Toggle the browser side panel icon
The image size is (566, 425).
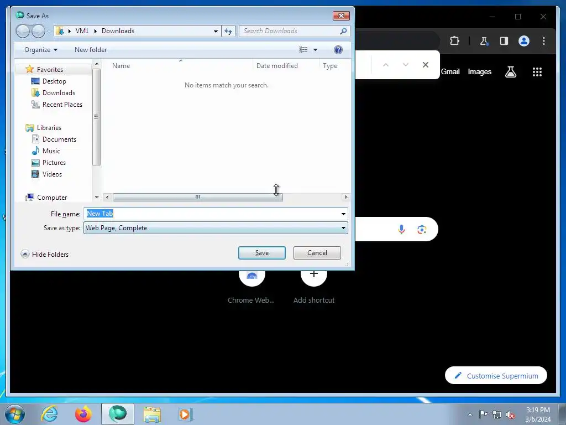pyautogui.click(x=504, y=41)
